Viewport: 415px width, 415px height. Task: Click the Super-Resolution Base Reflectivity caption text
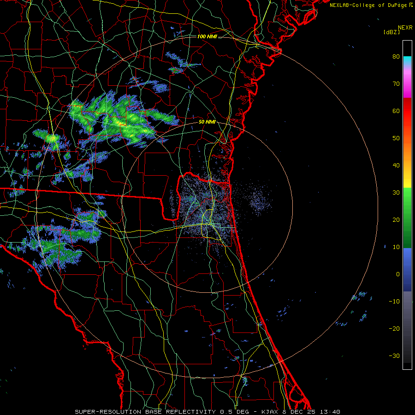click(x=145, y=412)
